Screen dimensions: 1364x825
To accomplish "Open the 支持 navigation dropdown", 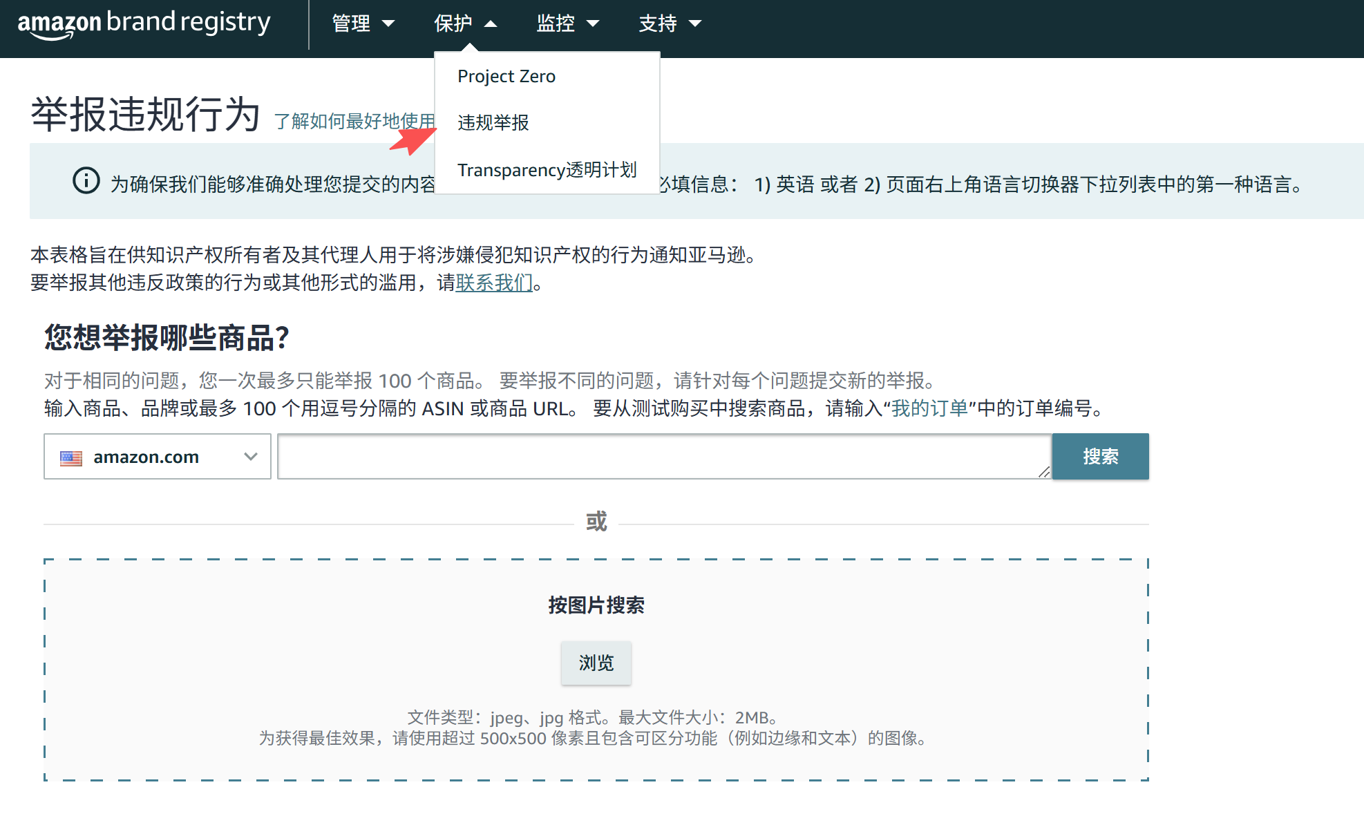I will [x=670, y=23].
